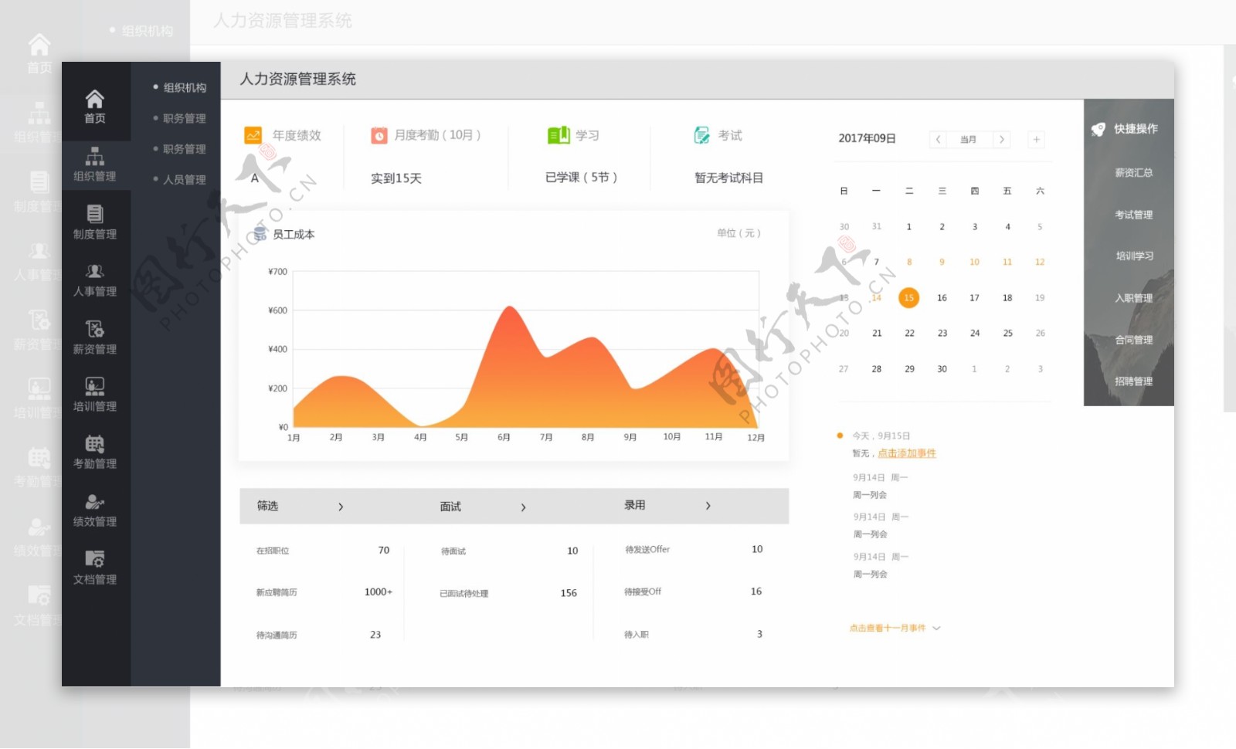Open 薪资汇总 quick action

(x=1133, y=173)
